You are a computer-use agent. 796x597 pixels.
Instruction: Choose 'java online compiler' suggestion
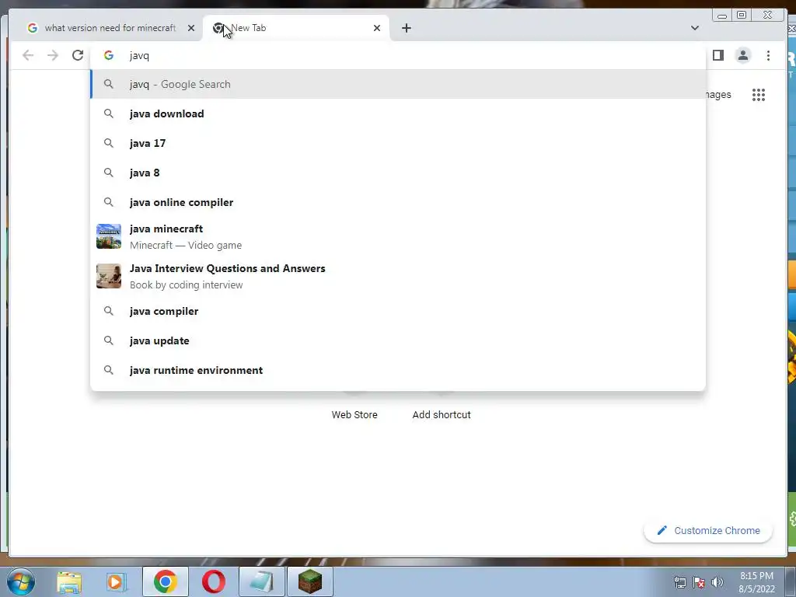click(398, 202)
